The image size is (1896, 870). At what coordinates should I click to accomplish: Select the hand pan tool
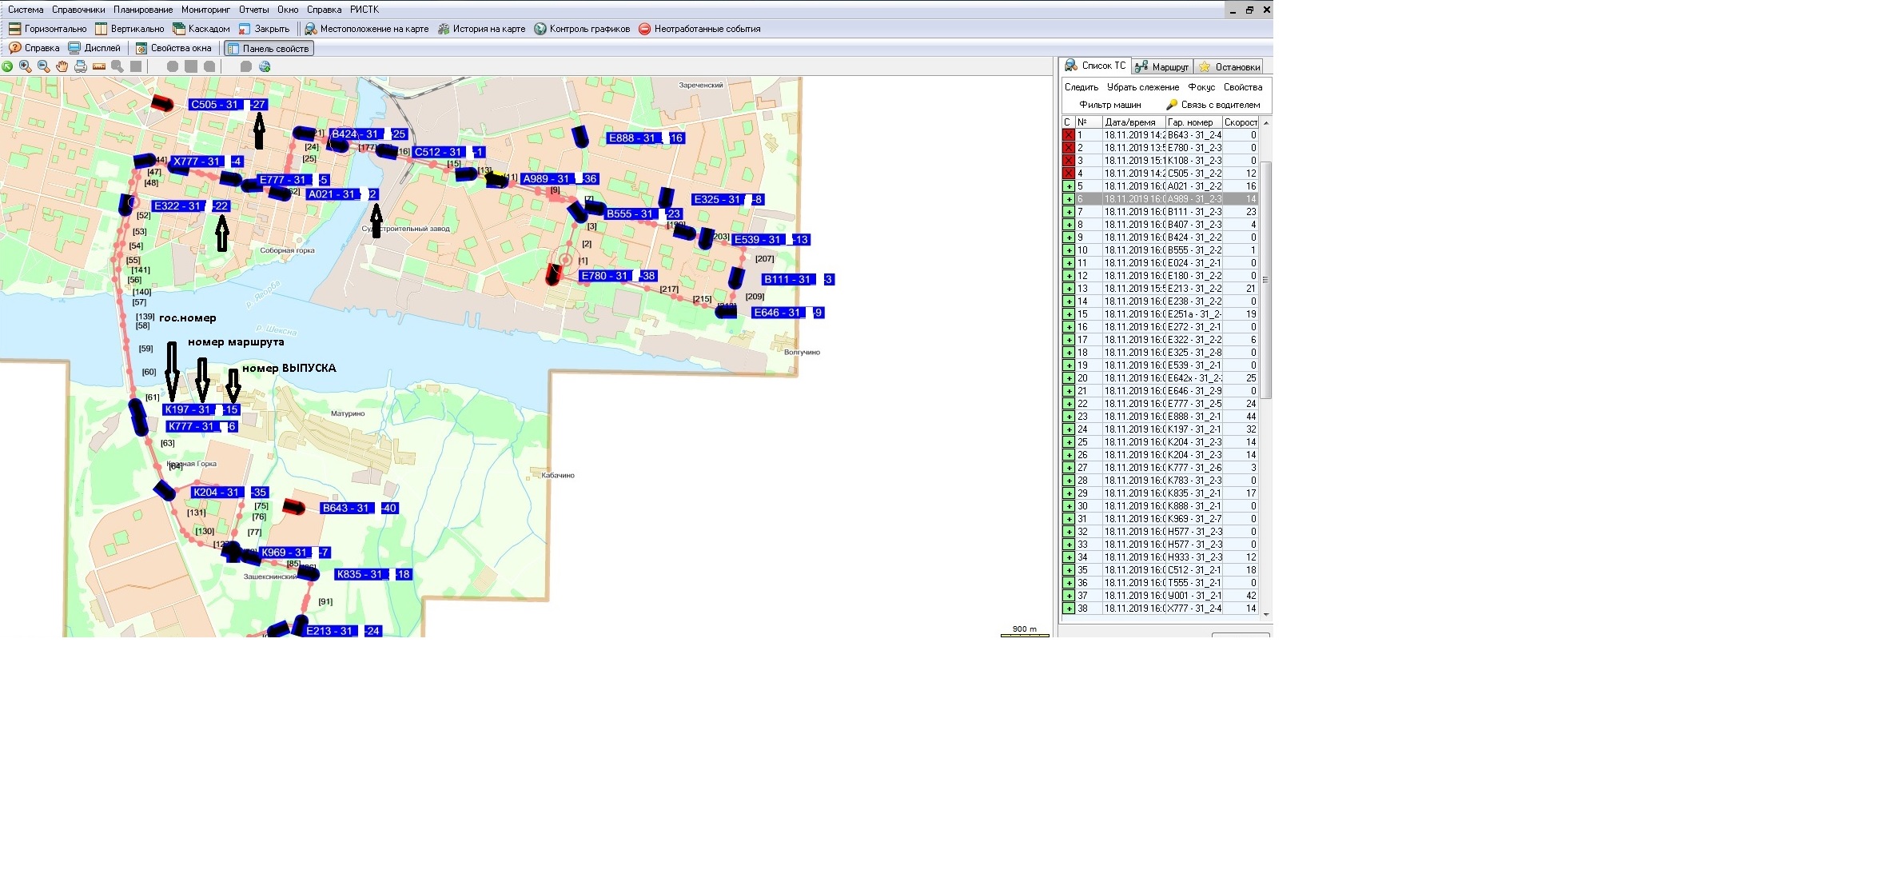(62, 66)
